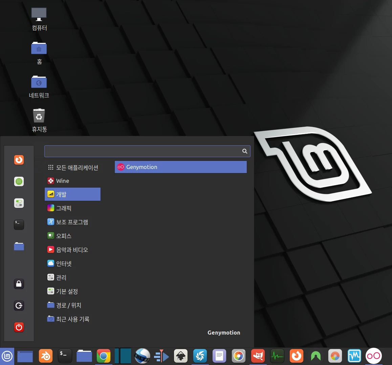The width and height of the screenshot is (392, 365).
Task: Open the disc burner app in panel
Action: pyautogui.click(x=335, y=356)
